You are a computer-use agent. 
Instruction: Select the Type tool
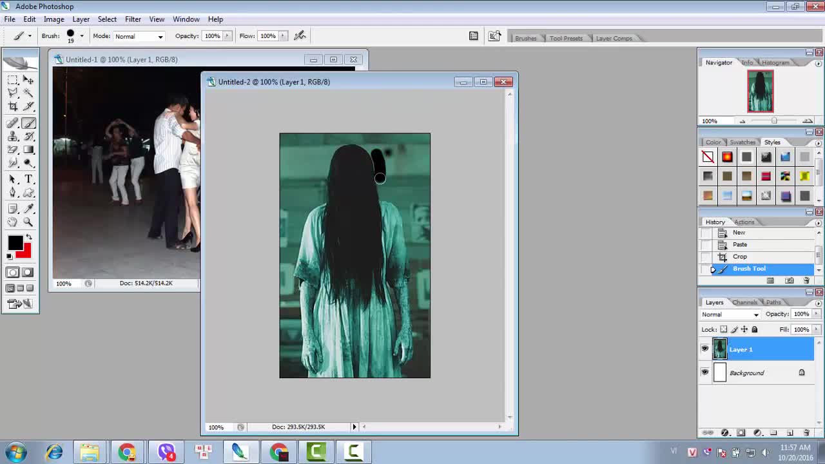(28, 179)
